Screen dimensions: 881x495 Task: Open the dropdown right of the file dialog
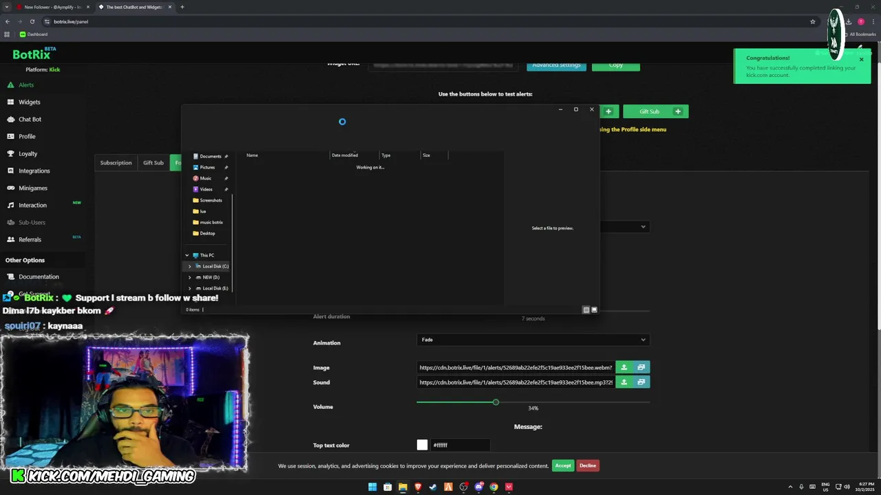click(624, 227)
